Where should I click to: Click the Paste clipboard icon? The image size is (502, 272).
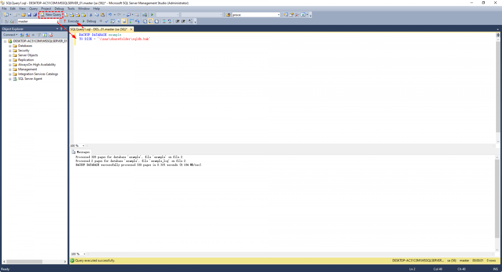pos(102,15)
